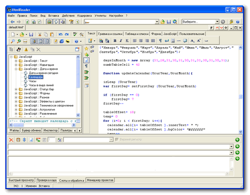
Task: Click the Undo arrow icon
Action: (x=60, y=34)
